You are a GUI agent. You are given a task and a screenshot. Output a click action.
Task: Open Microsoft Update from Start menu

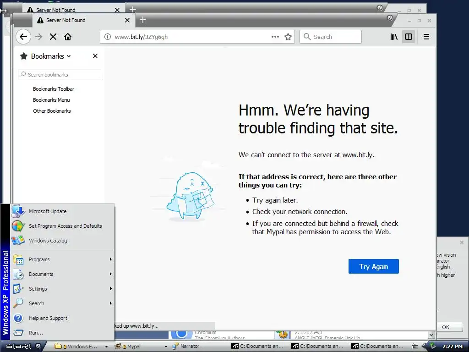62,211
